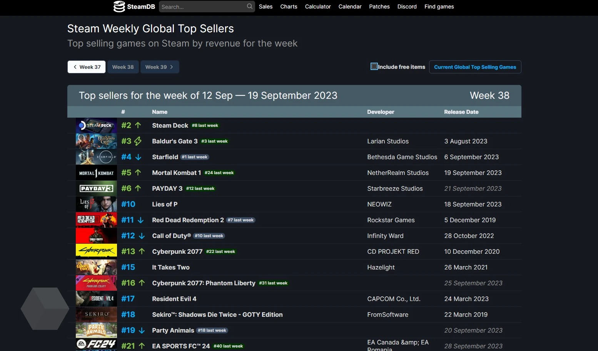Open the Lies of P link

click(x=165, y=204)
